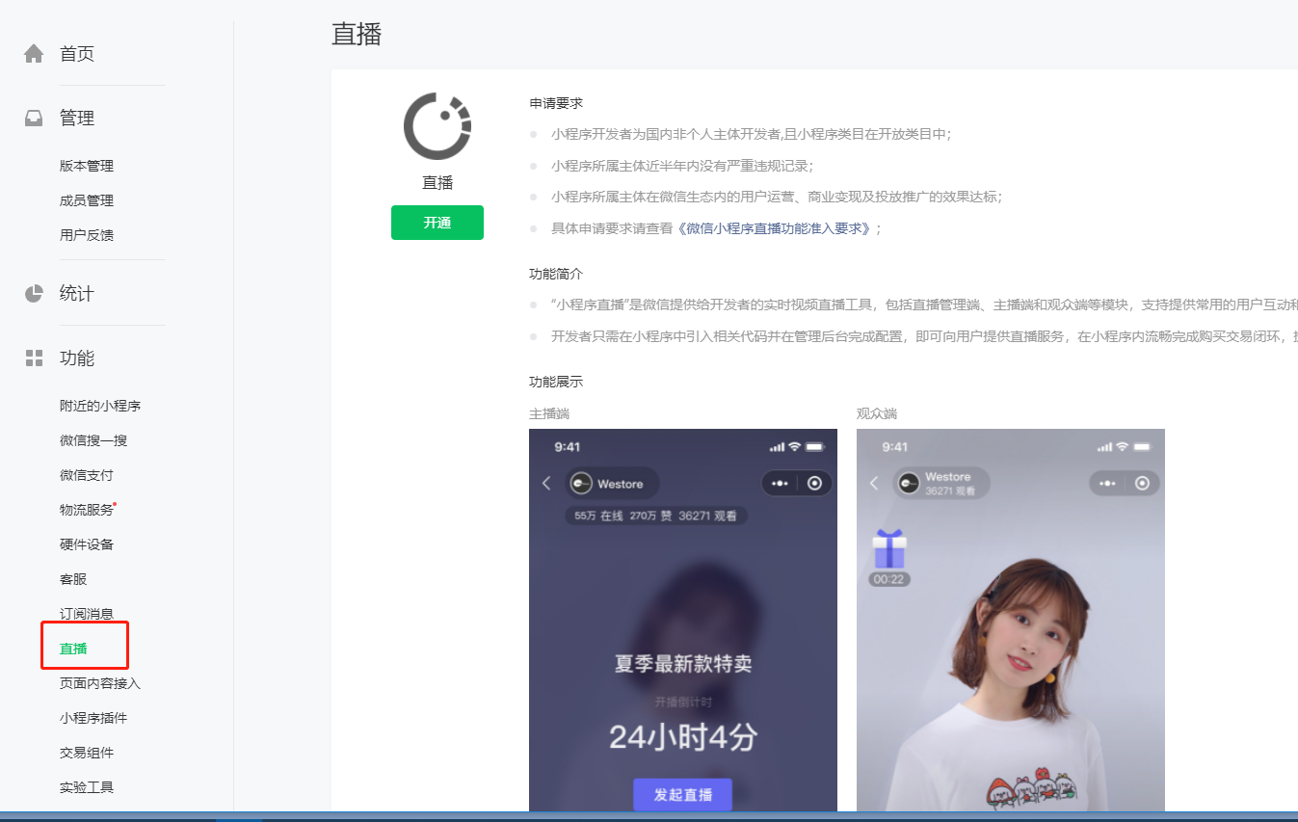Open 交易组件 menu item
1298x822 pixels.
87,753
